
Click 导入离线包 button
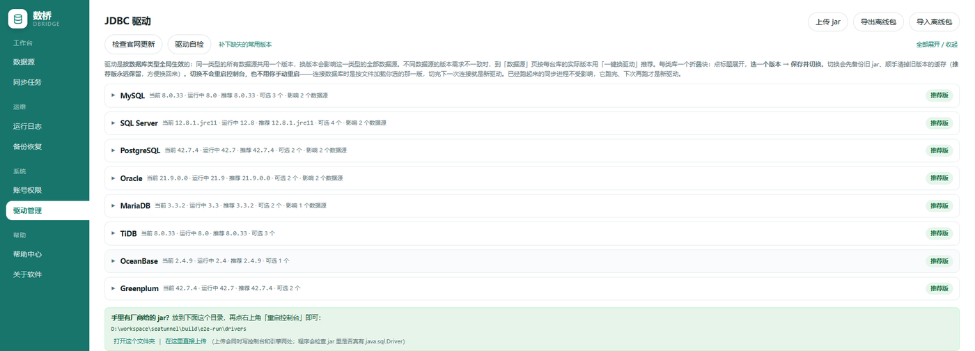934,22
